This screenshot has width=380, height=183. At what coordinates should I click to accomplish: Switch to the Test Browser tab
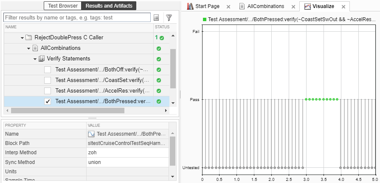click(x=63, y=6)
